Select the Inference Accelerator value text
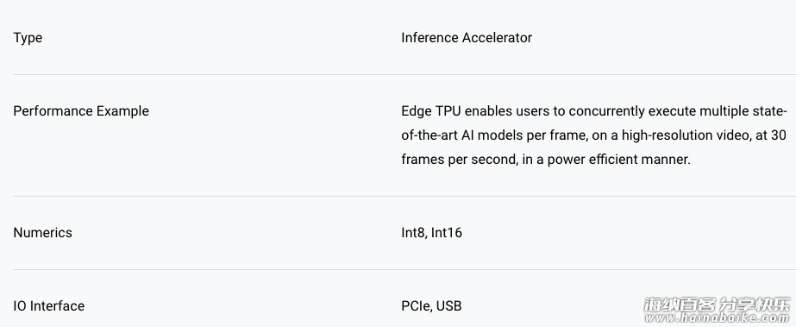Screen dimensions: 796x327 (467, 38)
